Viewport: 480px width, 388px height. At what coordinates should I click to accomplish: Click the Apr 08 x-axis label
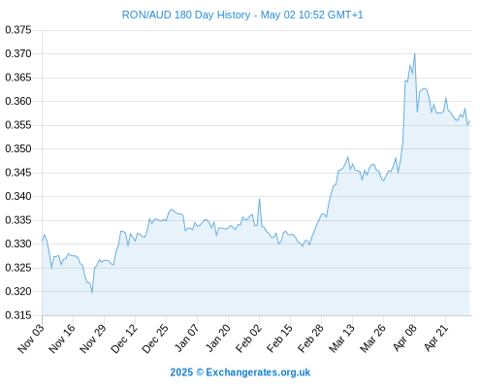(x=404, y=338)
